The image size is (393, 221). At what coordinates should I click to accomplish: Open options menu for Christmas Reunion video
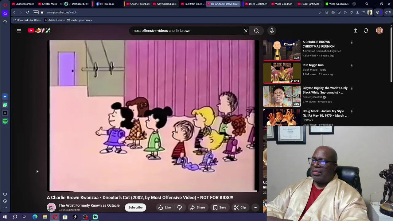(x=352, y=42)
